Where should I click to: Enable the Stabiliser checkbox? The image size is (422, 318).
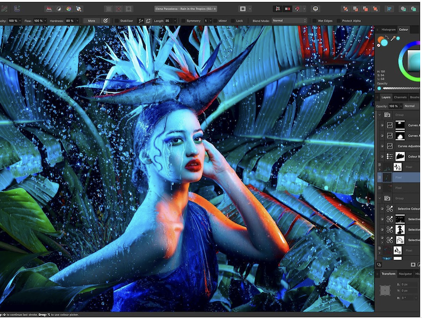tap(116, 21)
